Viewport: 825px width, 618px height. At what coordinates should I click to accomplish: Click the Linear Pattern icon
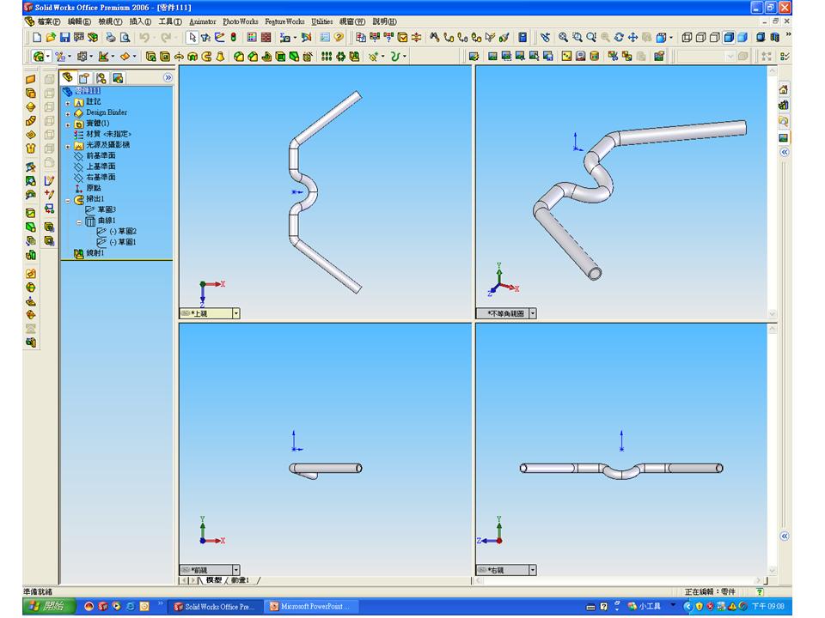click(x=327, y=57)
